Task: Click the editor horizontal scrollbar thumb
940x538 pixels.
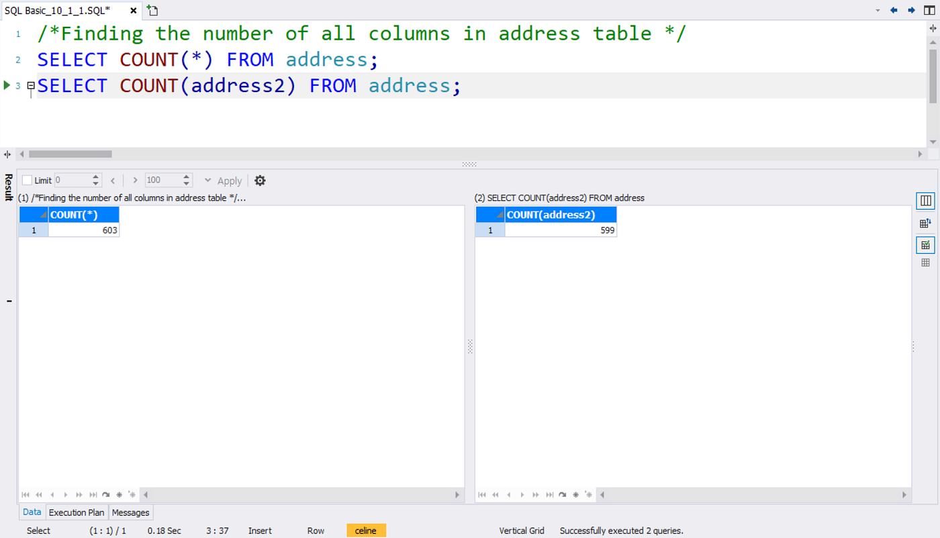Action: 70,154
